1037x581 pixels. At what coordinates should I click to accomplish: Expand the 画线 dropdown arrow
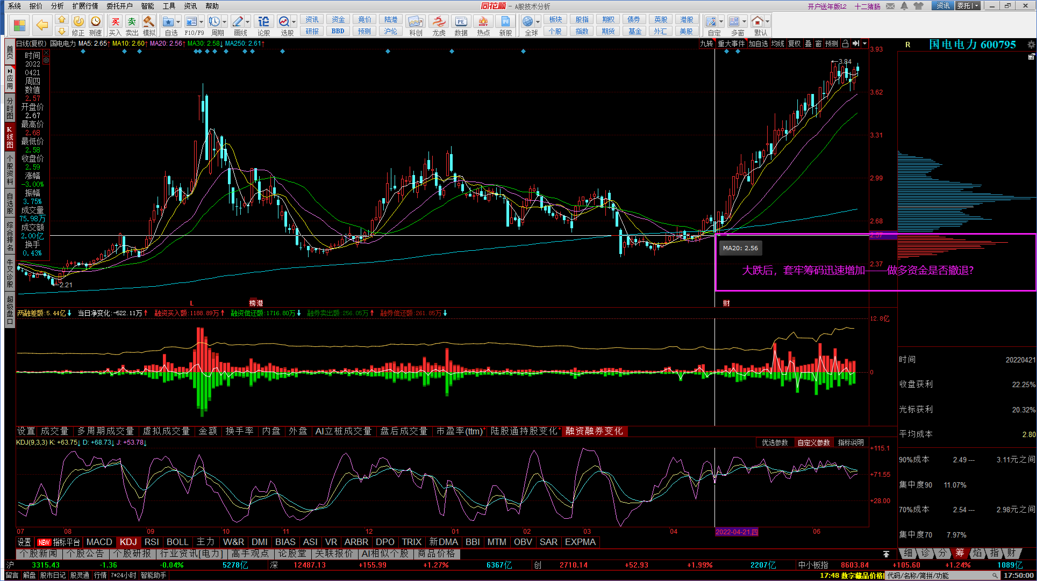[247, 22]
